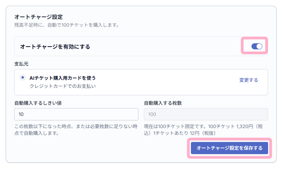This screenshot has height=169, width=284.
Task: Click the threshold helper text about この枚数以下
Action: [76, 130]
